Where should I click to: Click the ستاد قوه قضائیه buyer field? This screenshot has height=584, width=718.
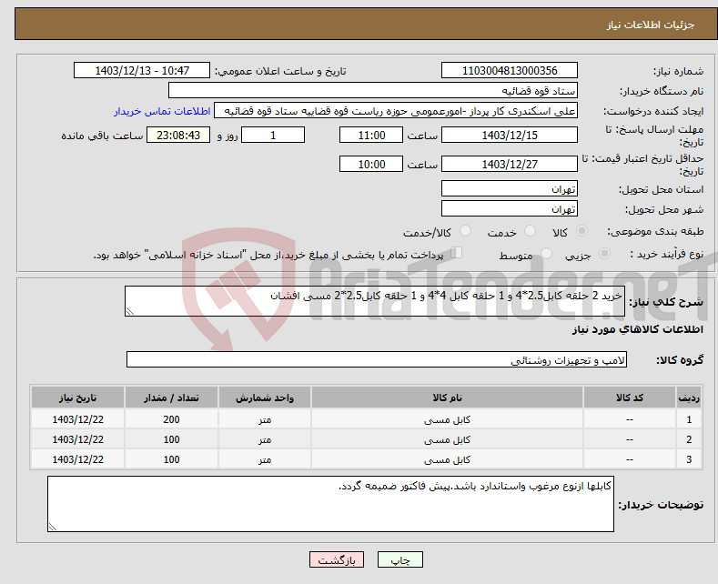click(x=373, y=91)
